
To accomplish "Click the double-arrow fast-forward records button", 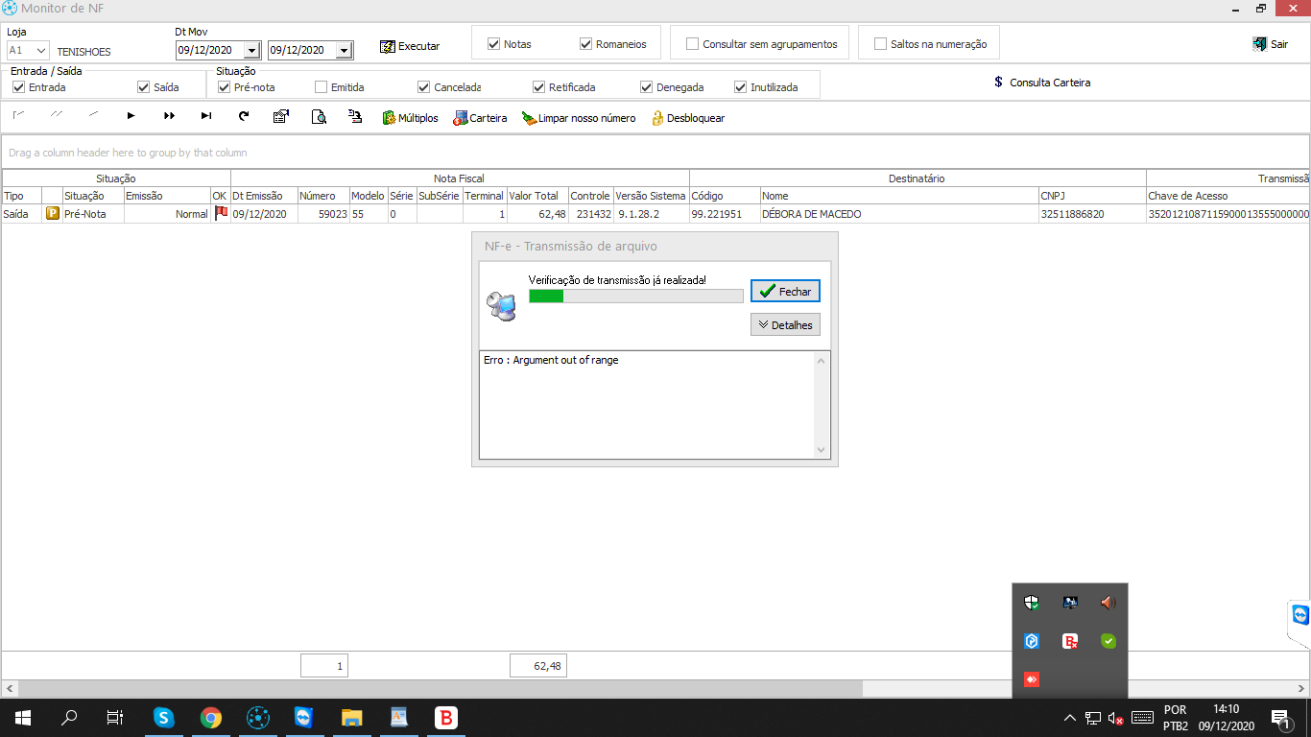I will [x=169, y=116].
